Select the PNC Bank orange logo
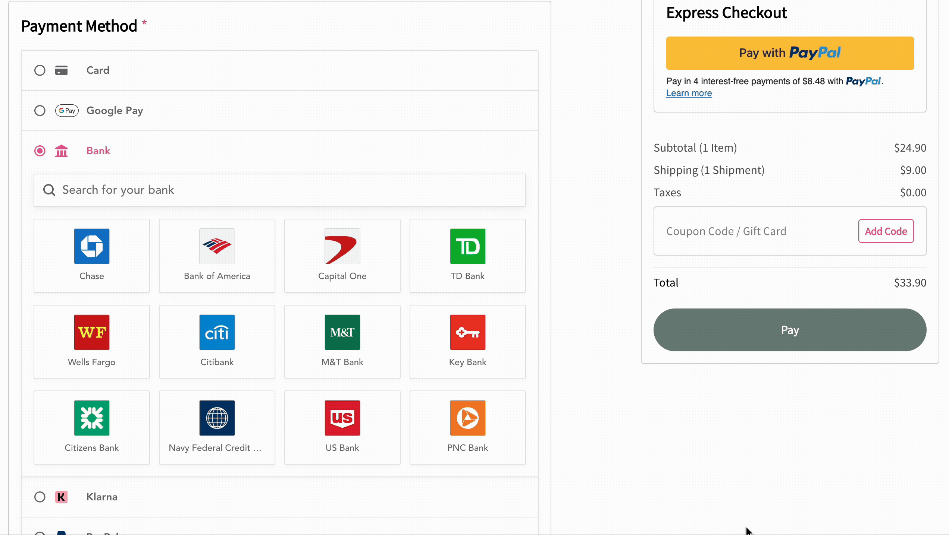The height and width of the screenshot is (535, 949). pos(467,418)
